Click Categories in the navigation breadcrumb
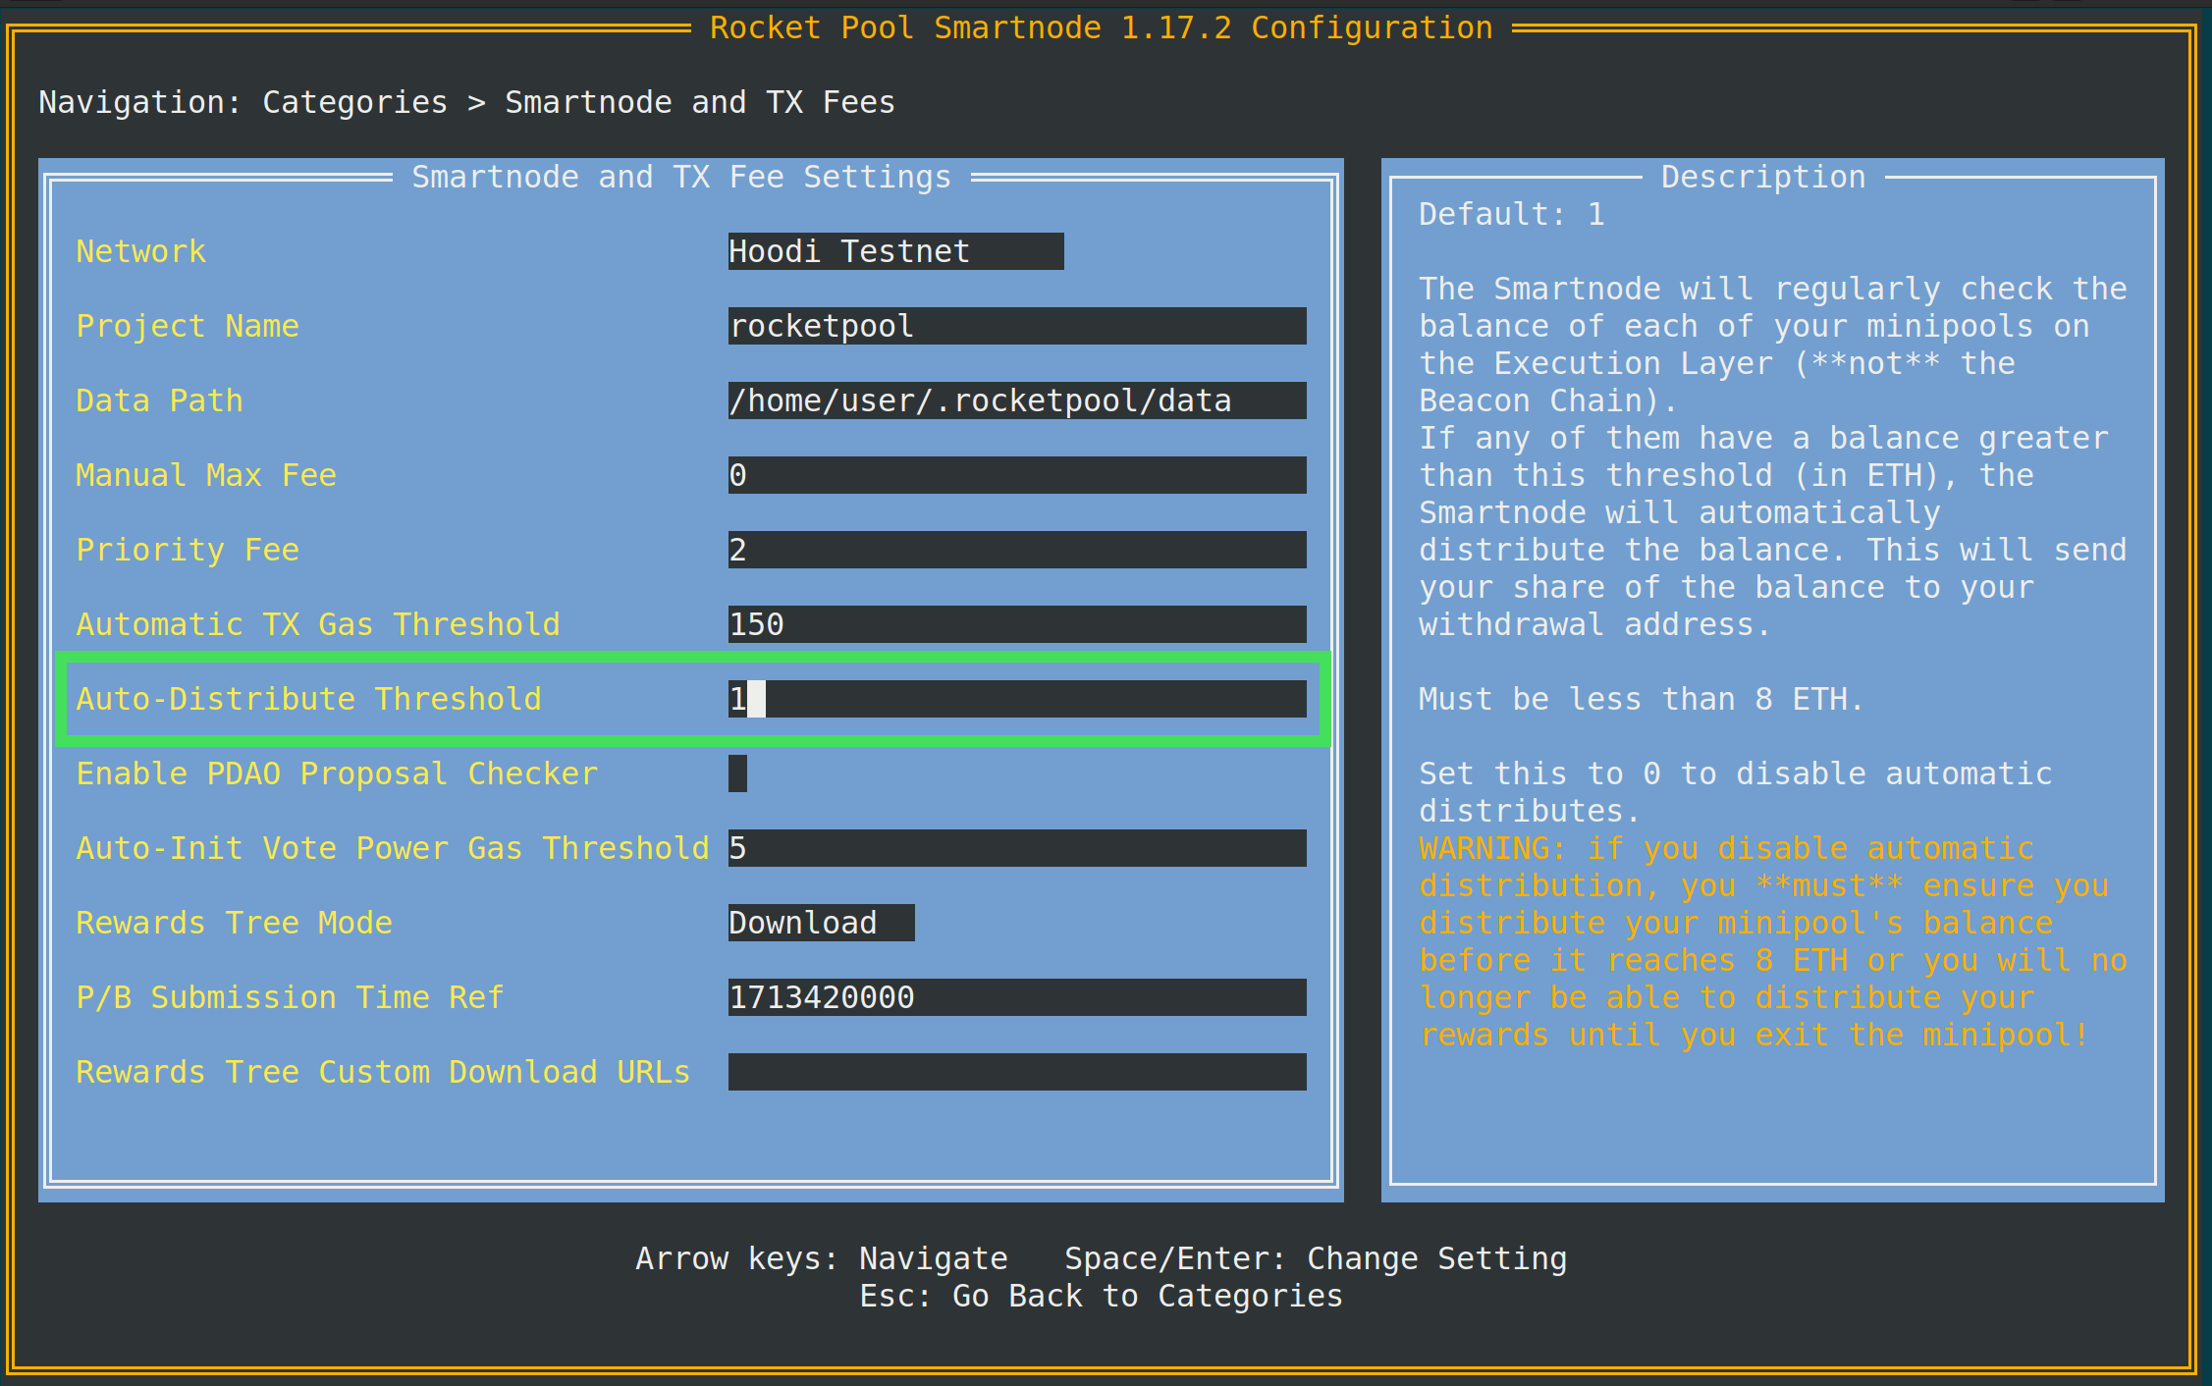2212x1386 pixels. pyautogui.click(x=354, y=102)
